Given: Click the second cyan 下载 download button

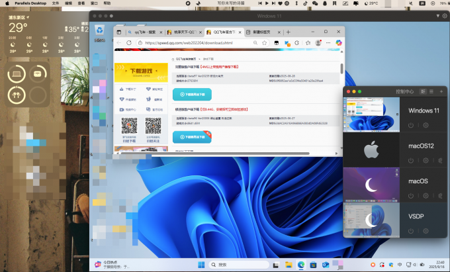Looking at the screenshot, I should coord(192,137).
